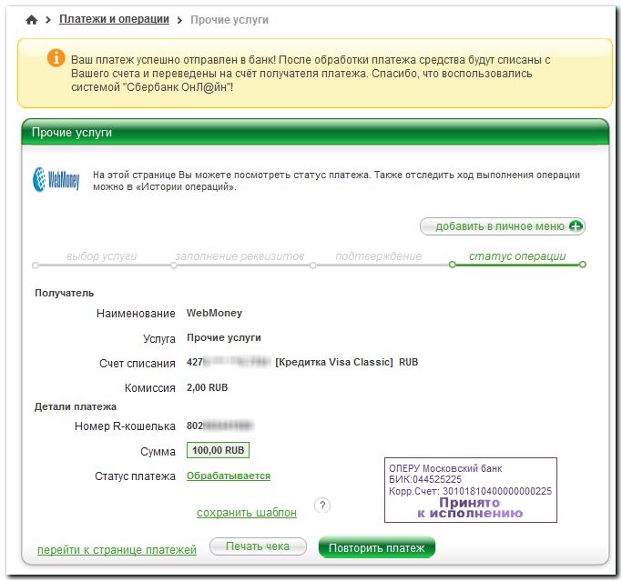
Task: Click the home icon in breadcrumb
Action: [x=33, y=20]
